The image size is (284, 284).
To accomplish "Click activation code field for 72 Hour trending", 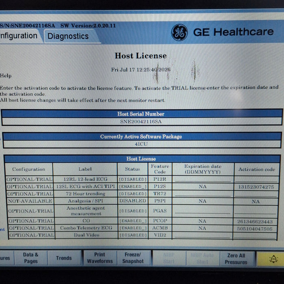I will coord(256,194).
